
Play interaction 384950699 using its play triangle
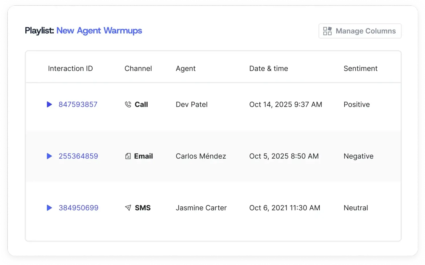tap(49, 208)
